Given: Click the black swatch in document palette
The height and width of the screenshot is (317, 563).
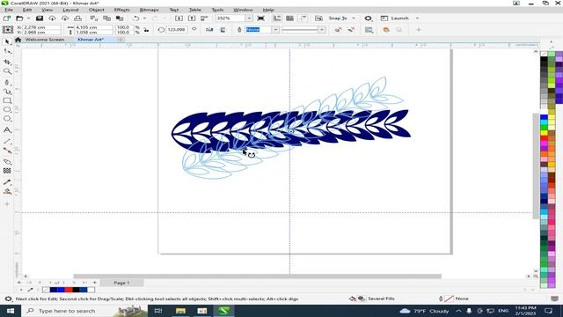Looking at the screenshot, I should pos(76,290).
